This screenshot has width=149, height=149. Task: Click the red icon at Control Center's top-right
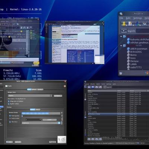(x=65, y=86)
